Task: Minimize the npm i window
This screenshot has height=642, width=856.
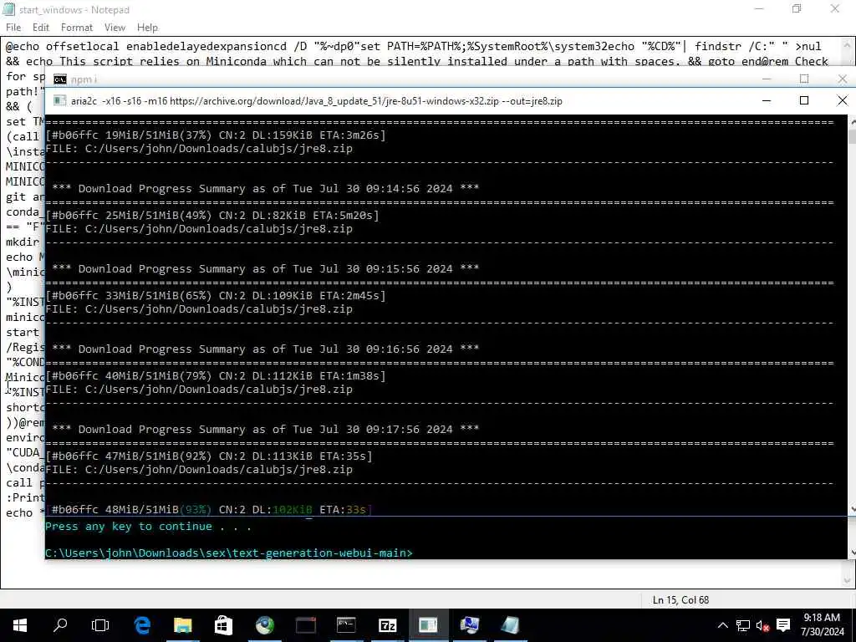Action: (767, 79)
